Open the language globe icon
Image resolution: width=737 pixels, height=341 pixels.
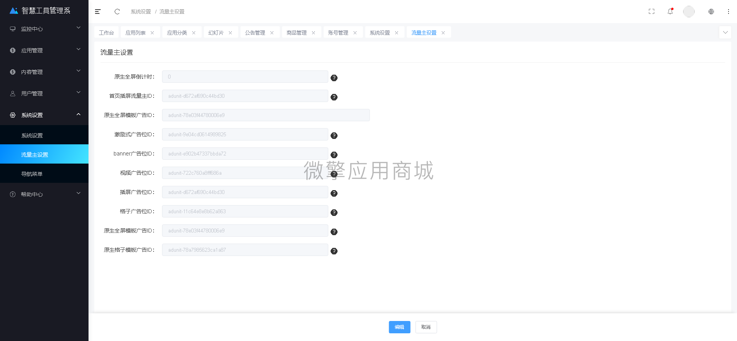[711, 12]
